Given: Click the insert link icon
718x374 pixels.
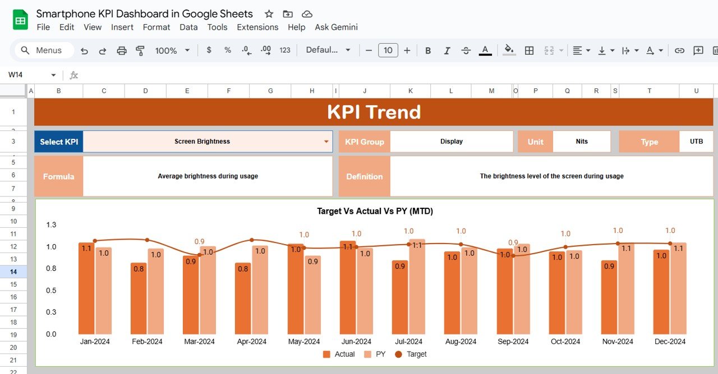Looking at the screenshot, I should click(x=679, y=50).
